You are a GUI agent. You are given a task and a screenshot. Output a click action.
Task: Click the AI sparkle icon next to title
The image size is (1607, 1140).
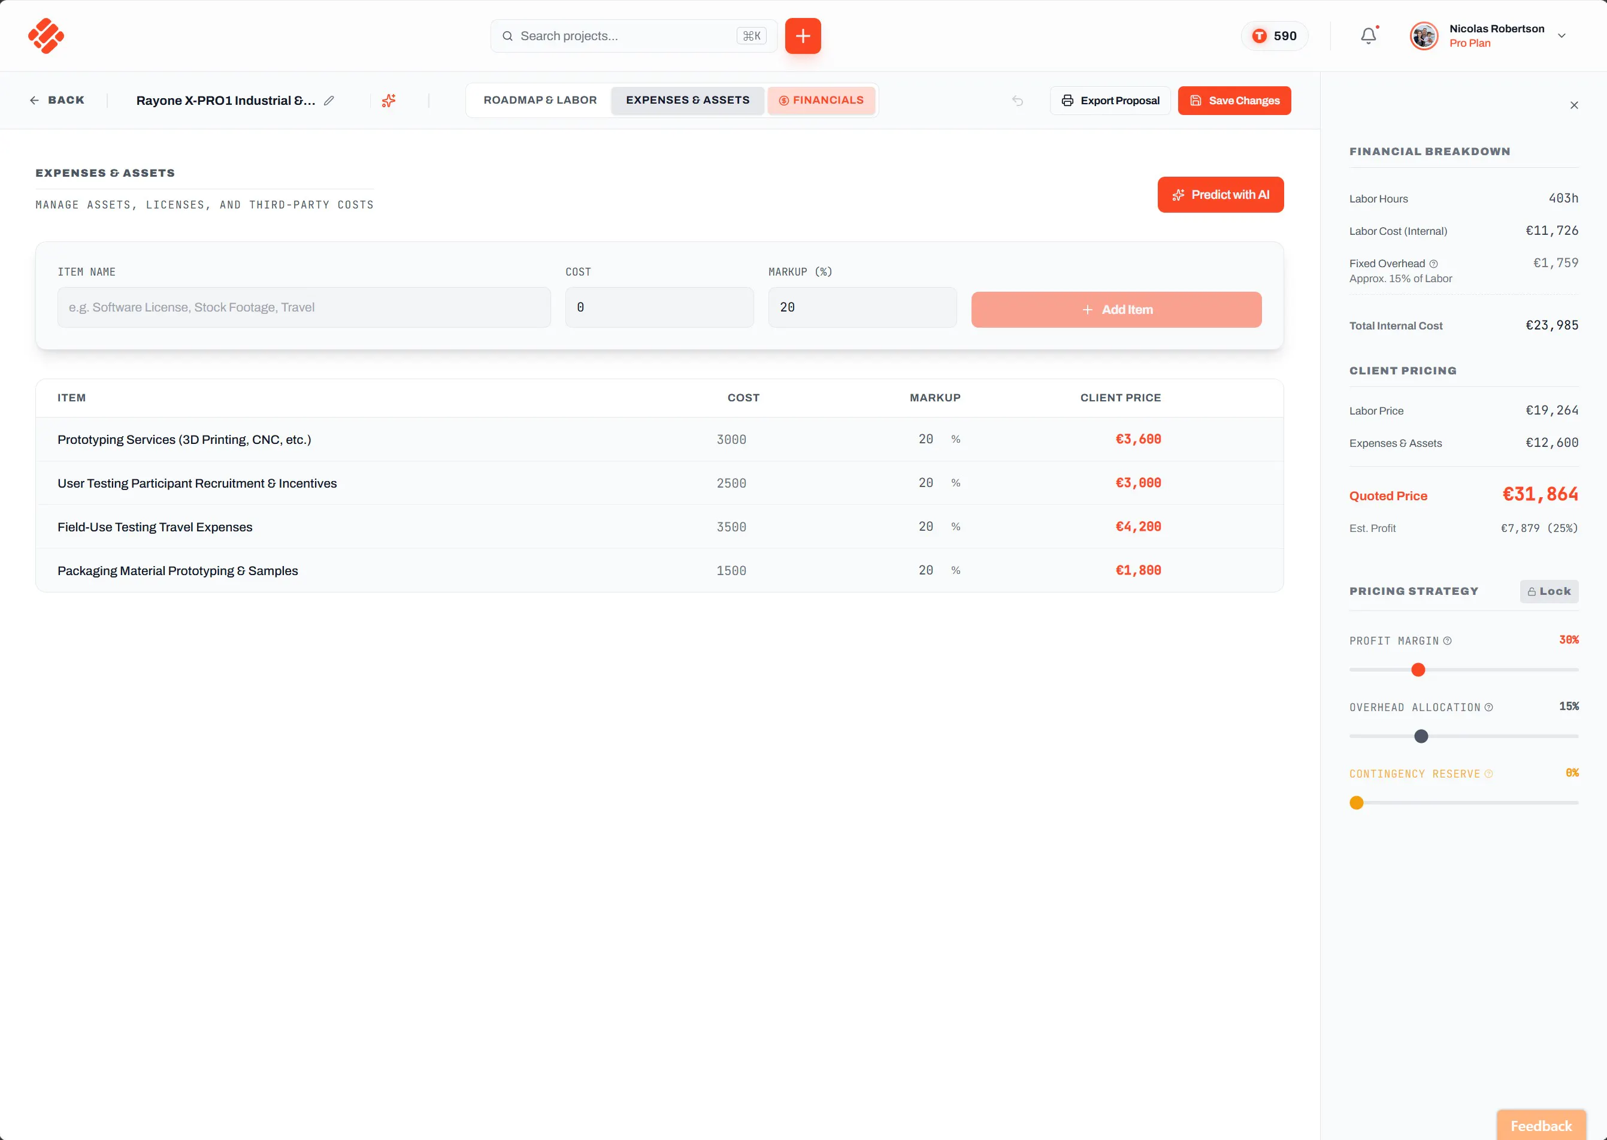[389, 101]
